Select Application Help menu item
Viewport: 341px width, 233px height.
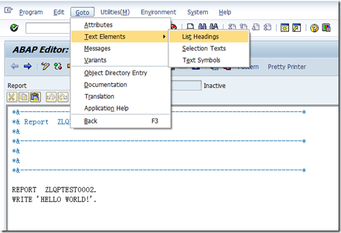click(121, 108)
